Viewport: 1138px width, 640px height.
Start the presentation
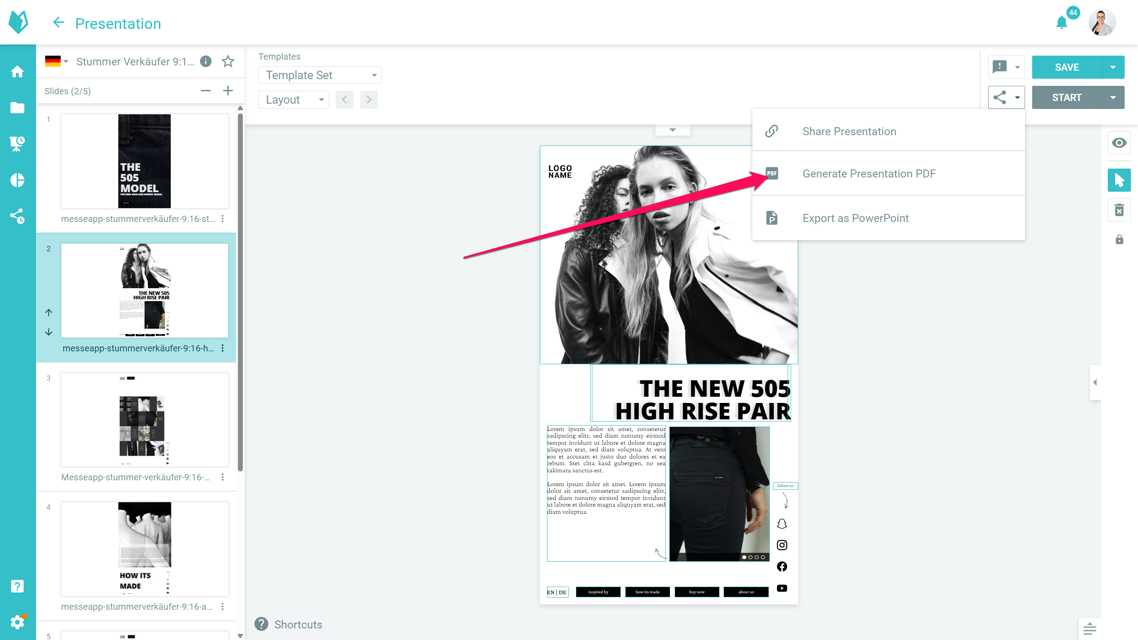(x=1067, y=97)
